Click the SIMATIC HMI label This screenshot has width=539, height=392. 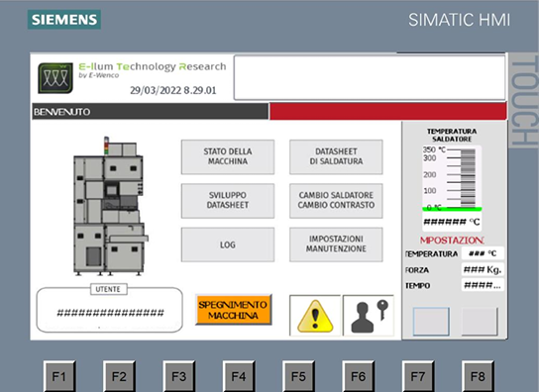(460, 20)
